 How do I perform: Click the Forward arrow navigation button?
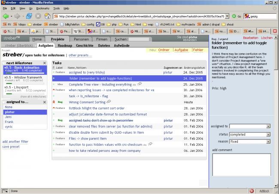[17, 16]
